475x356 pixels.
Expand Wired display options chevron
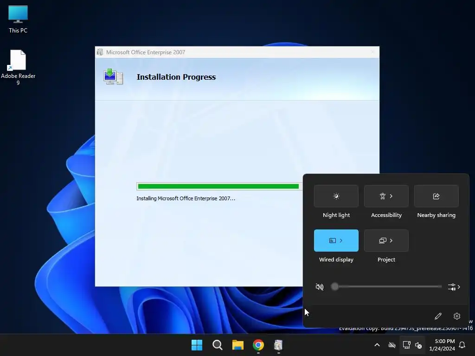point(341,241)
